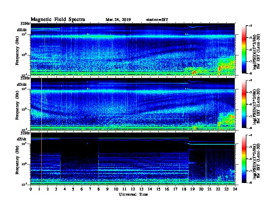The height and width of the screenshot is (217, 280).
Task: Click the hour "3" tick label on time axis
Action: tap(56, 189)
